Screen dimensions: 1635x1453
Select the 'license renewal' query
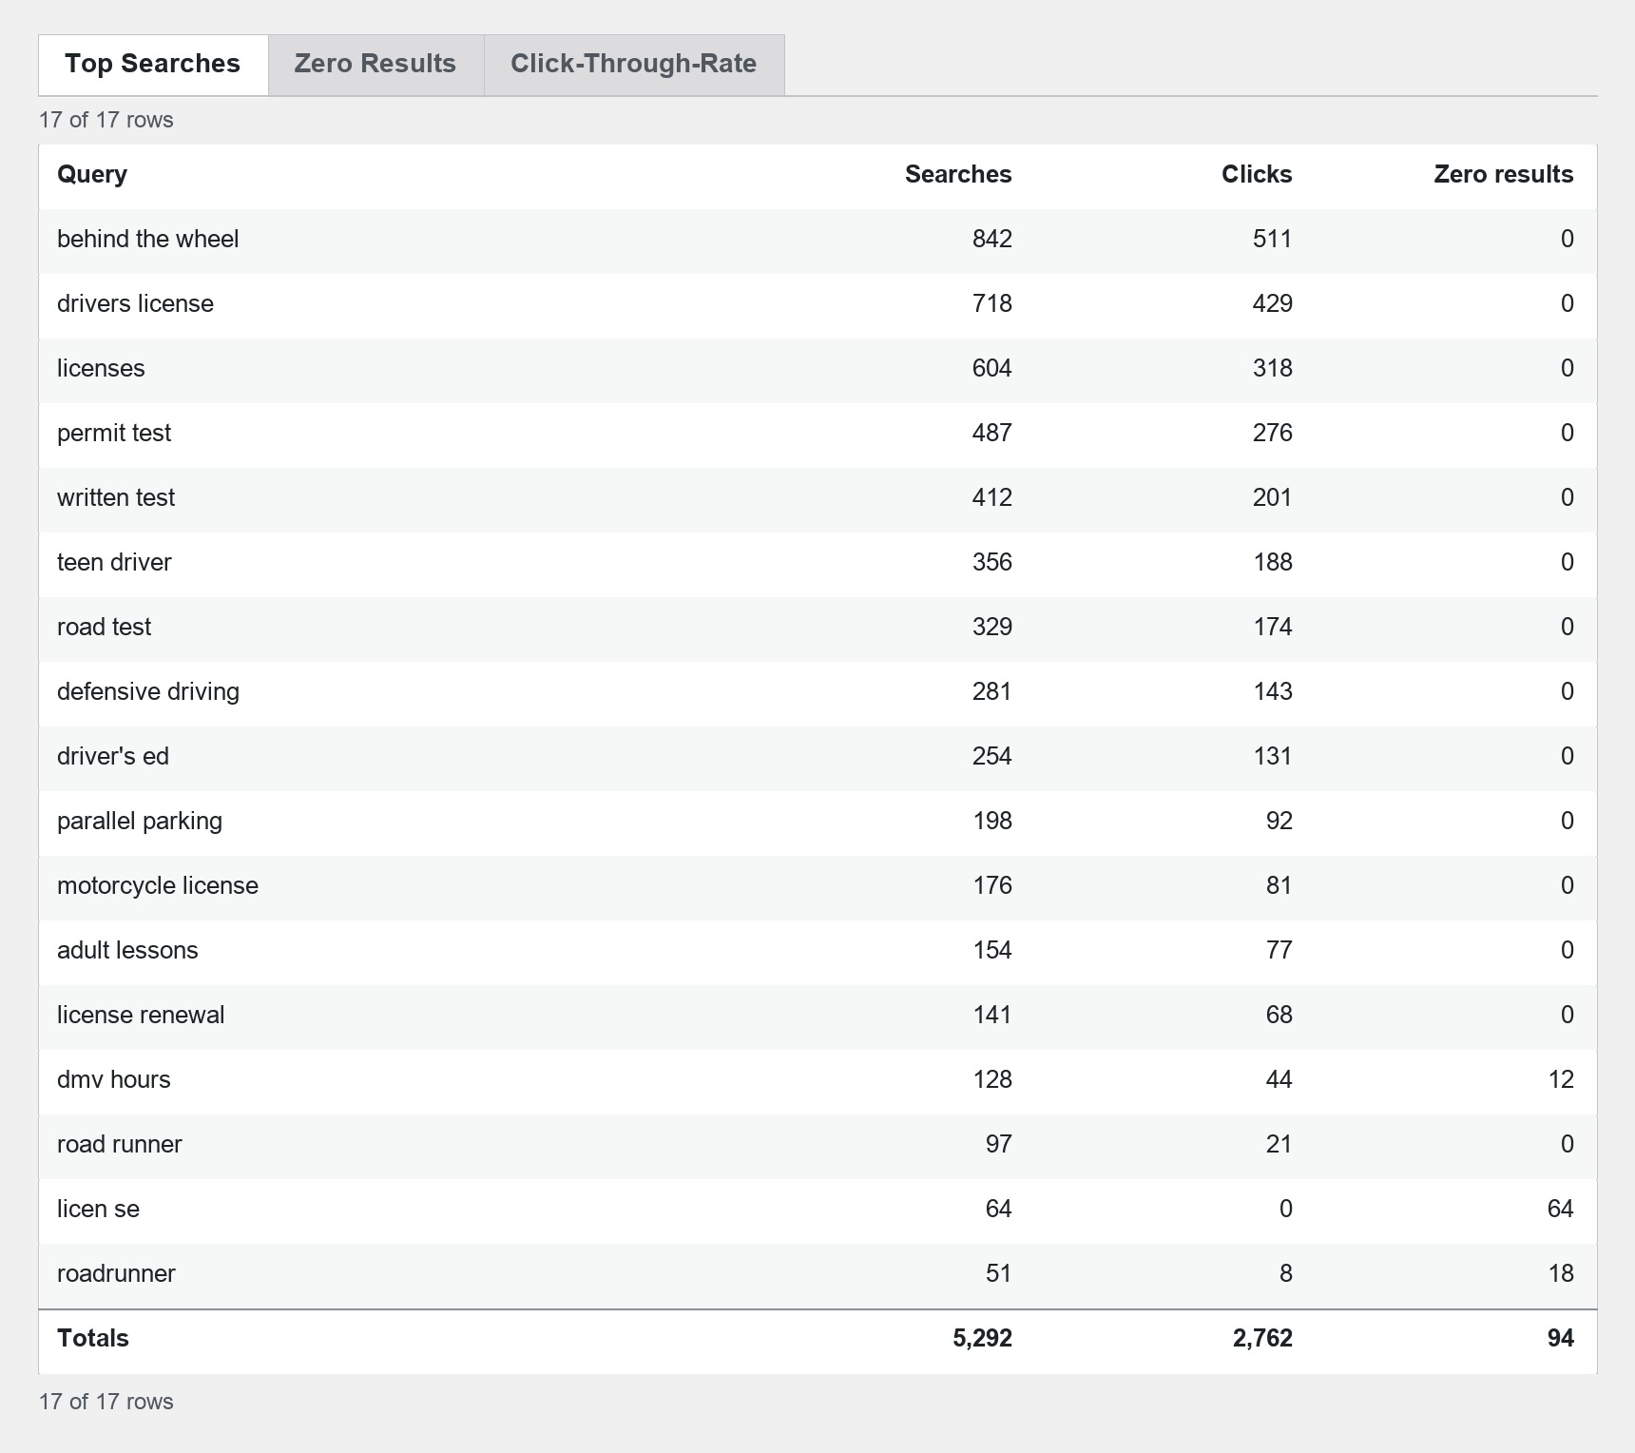point(141,1016)
